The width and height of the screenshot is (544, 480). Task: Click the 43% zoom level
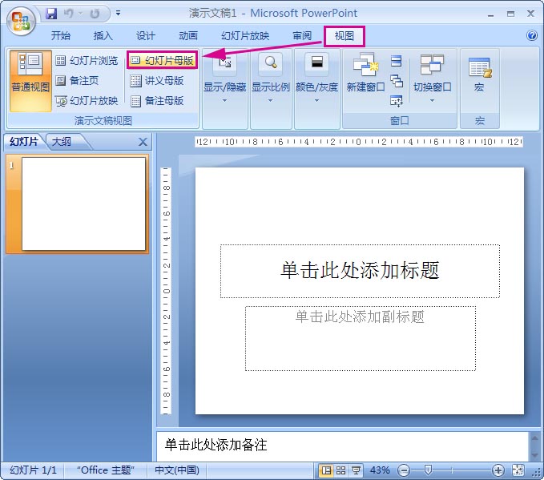click(380, 470)
